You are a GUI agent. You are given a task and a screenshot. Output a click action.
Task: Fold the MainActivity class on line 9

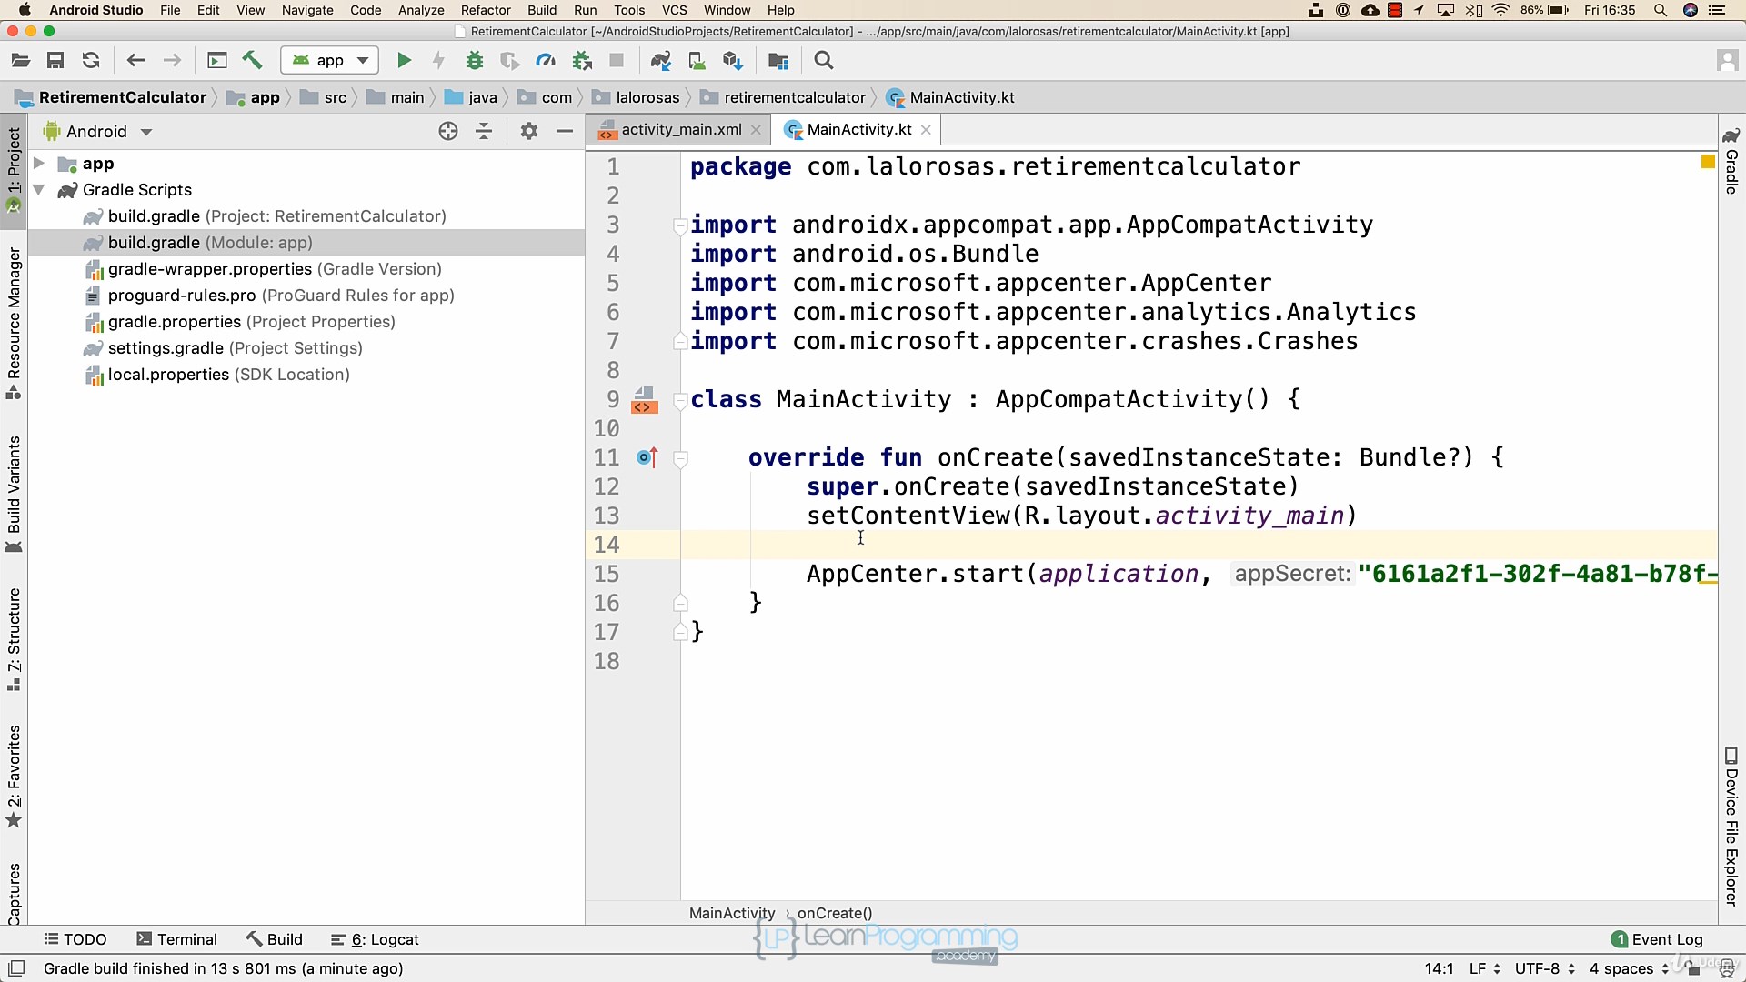tap(679, 399)
